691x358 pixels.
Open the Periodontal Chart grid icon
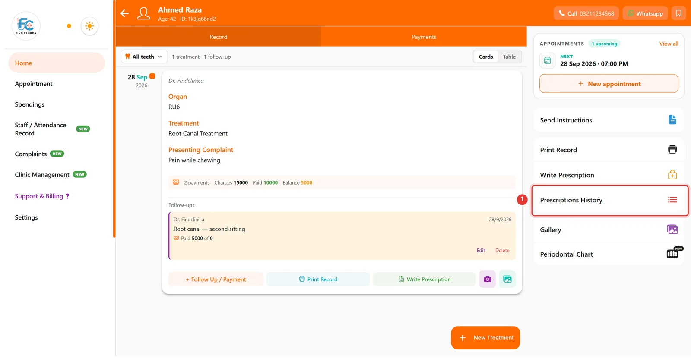pyautogui.click(x=672, y=254)
